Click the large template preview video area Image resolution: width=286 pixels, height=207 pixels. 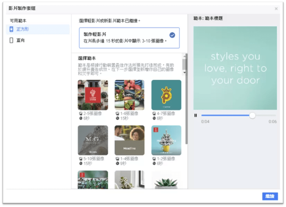tap(235, 68)
